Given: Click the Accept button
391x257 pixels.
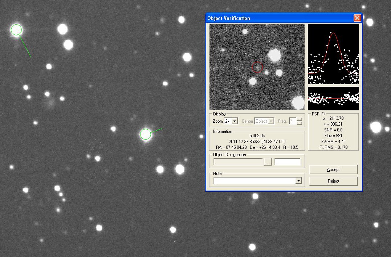Looking at the screenshot, I should pyautogui.click(x=333, y=170).
